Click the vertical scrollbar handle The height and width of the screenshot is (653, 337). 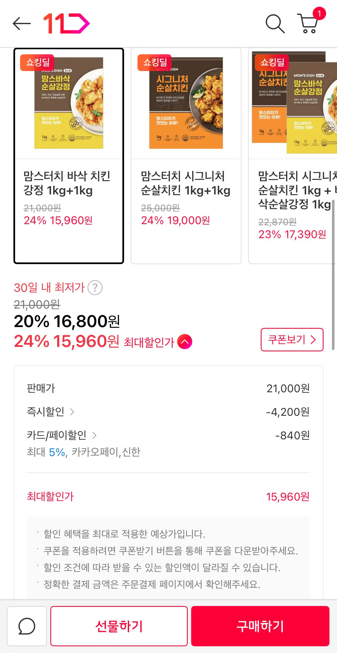click(x=333, y=274)
